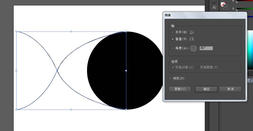Select the Horizontal axis radio button
Image resolution: width=253 pixels, height=131 pixels.
tap(173, 32)
